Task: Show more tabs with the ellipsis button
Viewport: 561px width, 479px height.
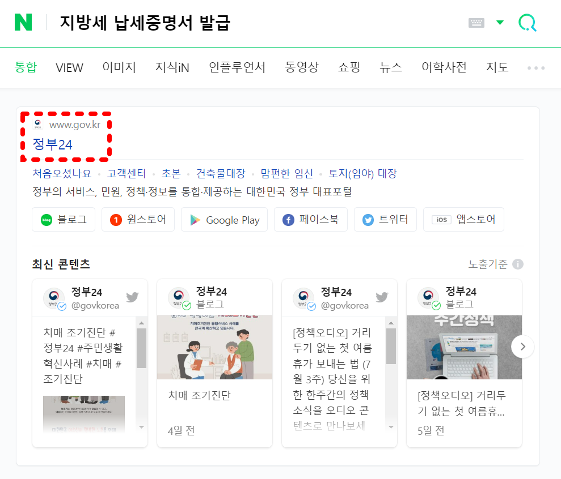Action: (536, 67)
